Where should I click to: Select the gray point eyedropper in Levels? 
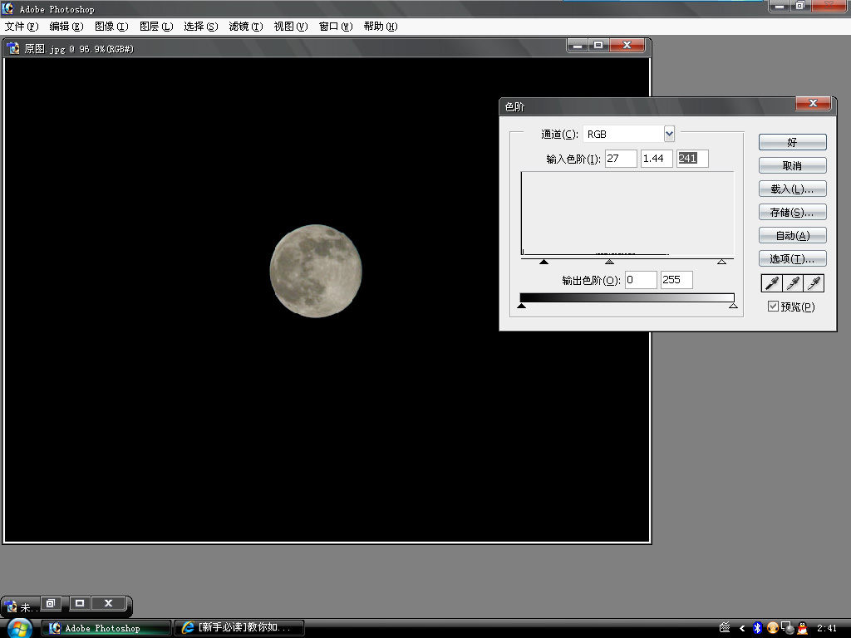pos(793,282)
